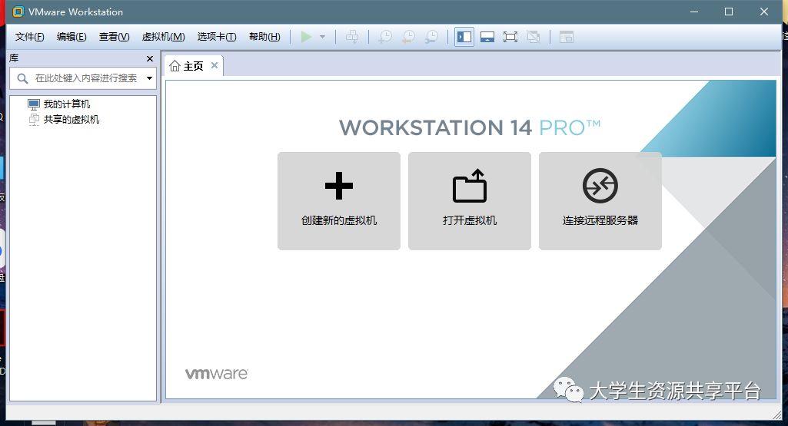Close the 主页 tab

214,65
